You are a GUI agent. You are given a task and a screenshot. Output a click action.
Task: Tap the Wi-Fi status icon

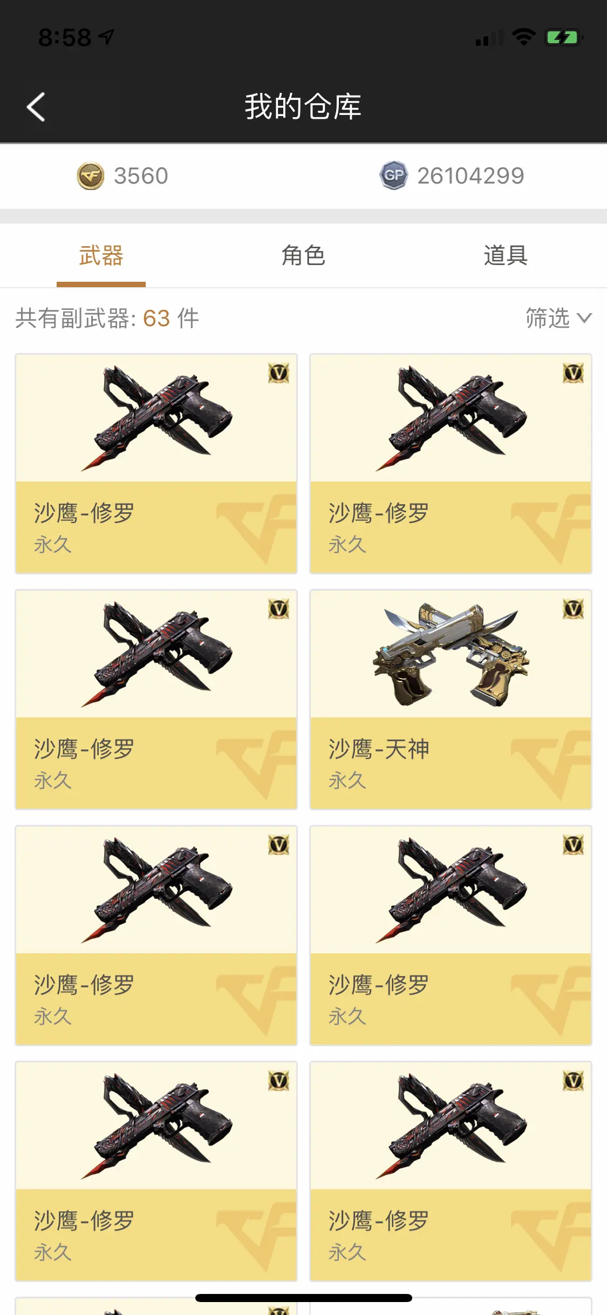[x=523, y=37]
